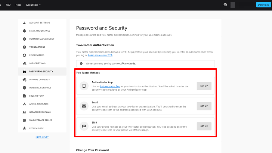This screenshot has height=153, width=272.
Task: Click the SMS chat bubble icon
Action: pyautogui.click(x=84, y=126)
